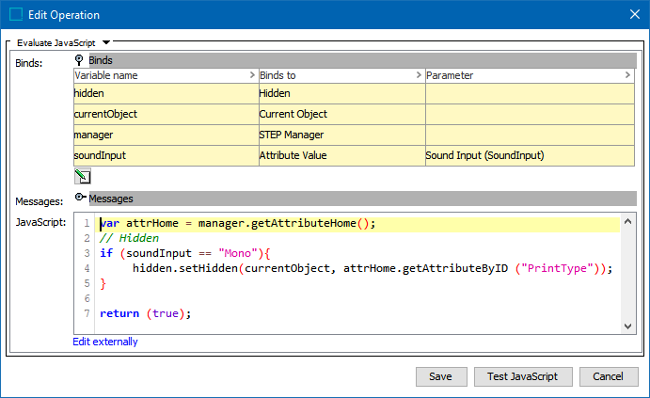The image size is (650, 398).
Task: Click the Edit Operation window icon
Action: click(16, 15)
